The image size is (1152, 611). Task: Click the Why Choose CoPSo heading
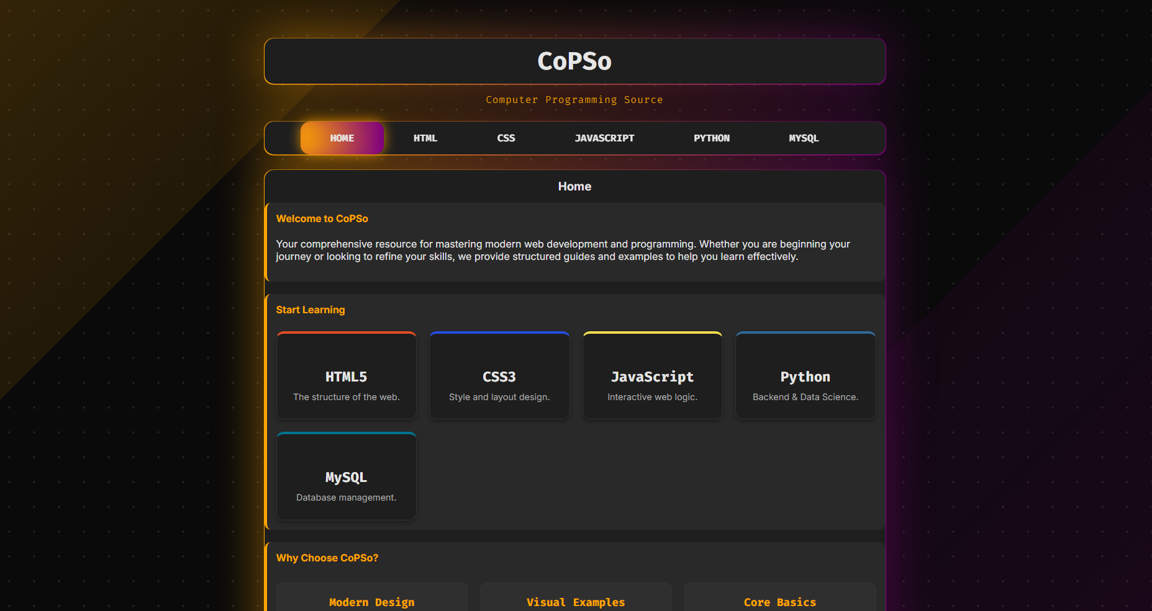[327, 558]
